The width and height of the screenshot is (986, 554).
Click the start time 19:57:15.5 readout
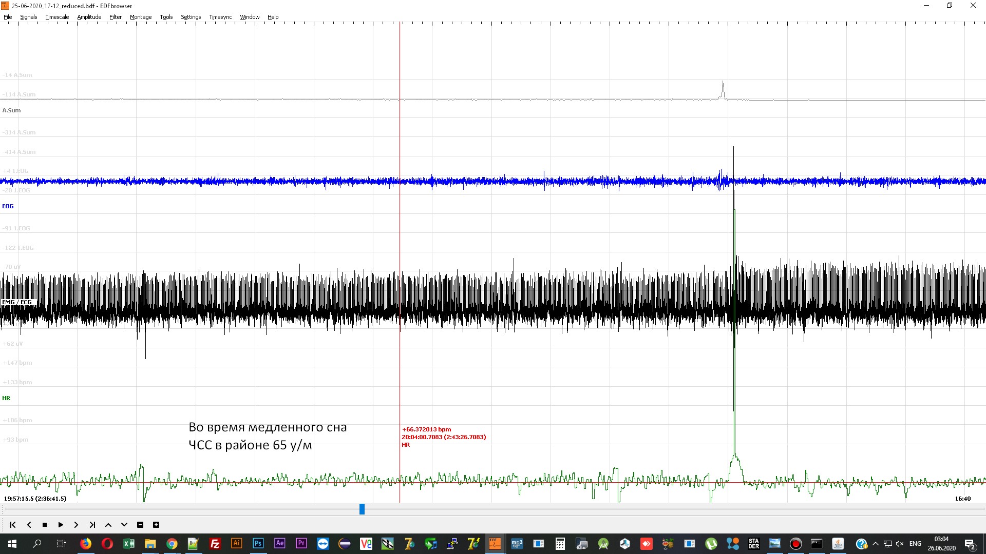click(x=35, y=499)
